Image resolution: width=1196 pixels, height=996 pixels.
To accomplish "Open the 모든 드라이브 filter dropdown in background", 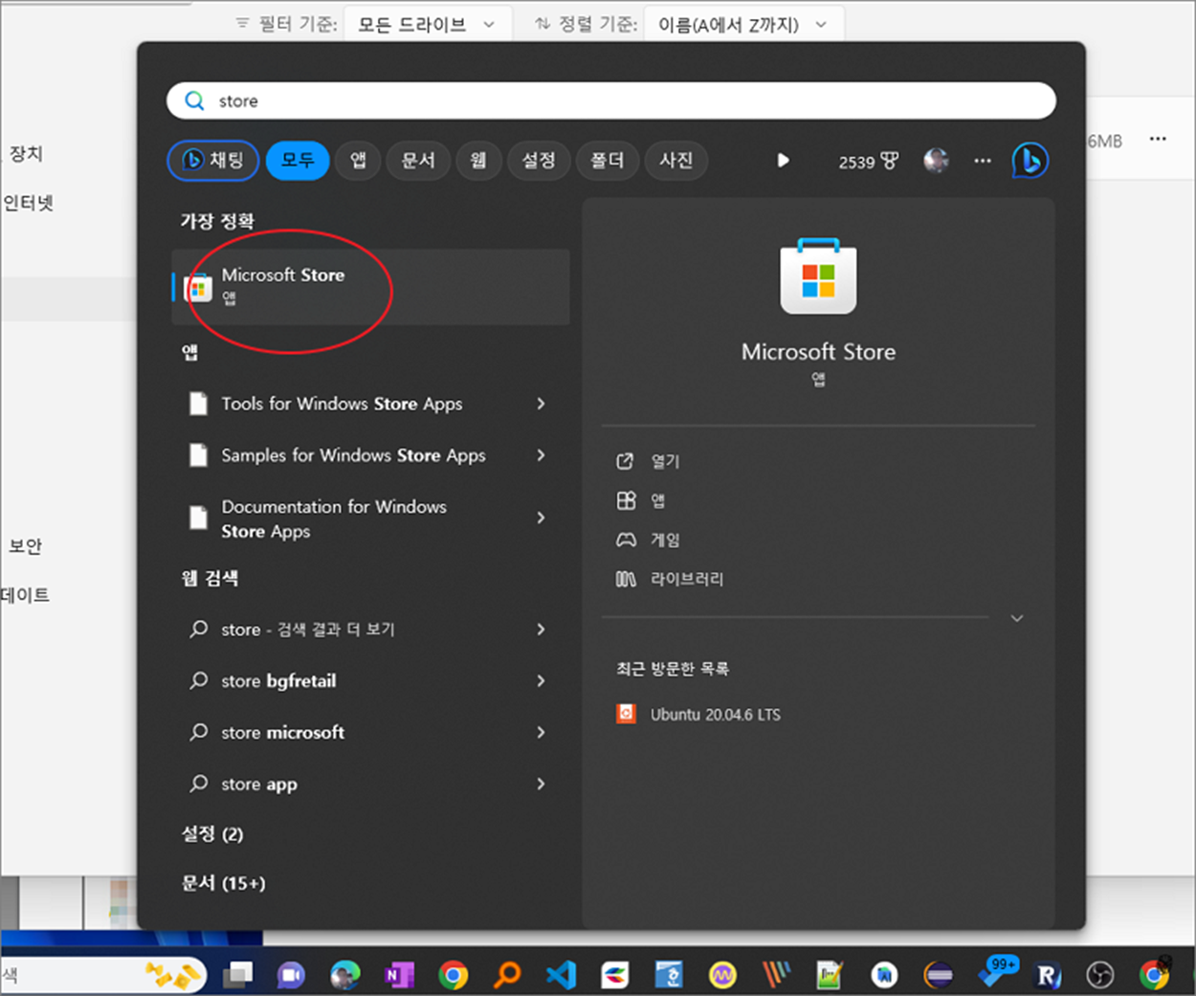I will point(428,25).
